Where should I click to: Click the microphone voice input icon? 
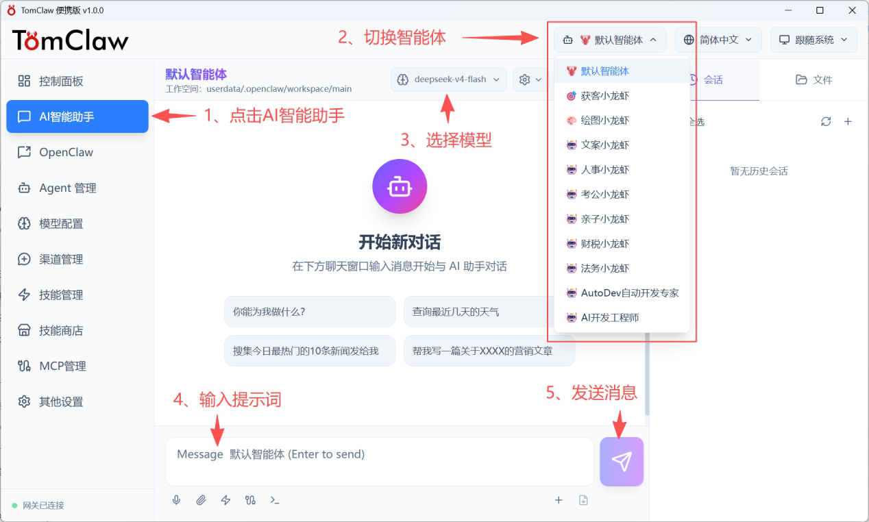click(177, 500)
